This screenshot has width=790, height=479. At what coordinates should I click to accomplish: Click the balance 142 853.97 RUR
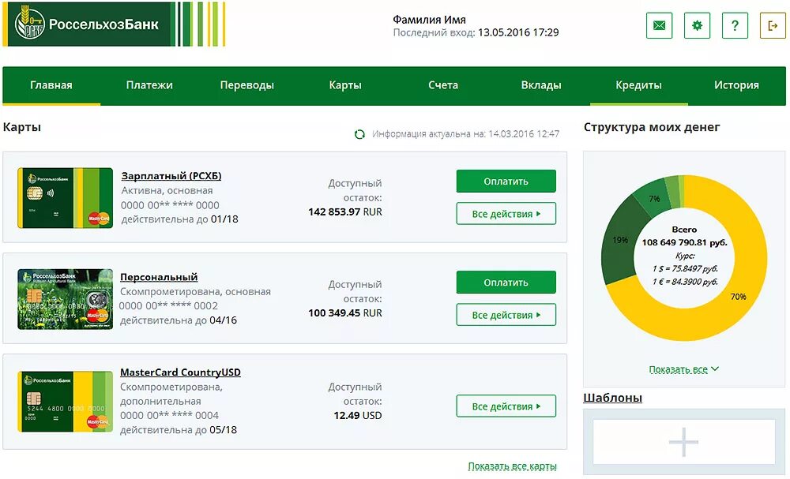pos(345,211)
